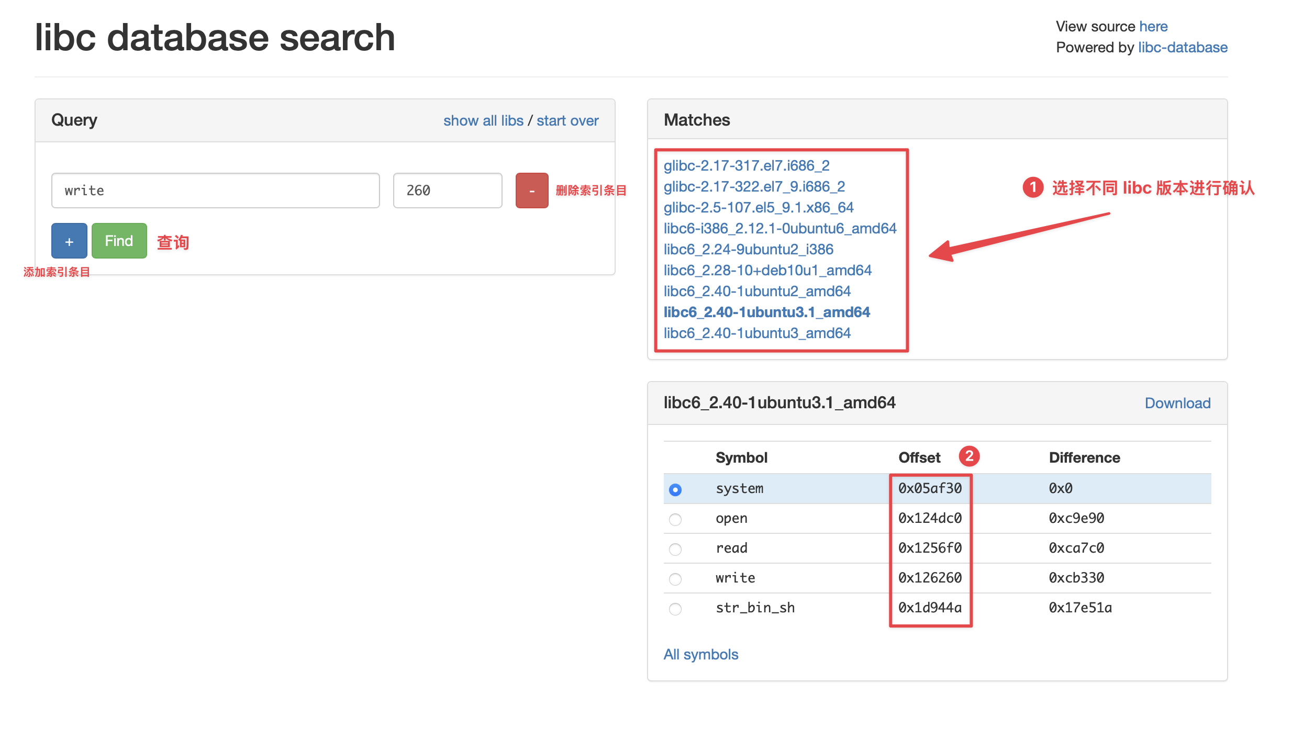Select the open symbol radio button
Screen dimensions: 1292x739
click(x=675, y=519)
